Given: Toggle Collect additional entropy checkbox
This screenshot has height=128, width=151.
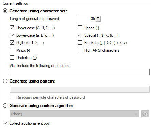Looking at the screenshot, I should (5, 123).
